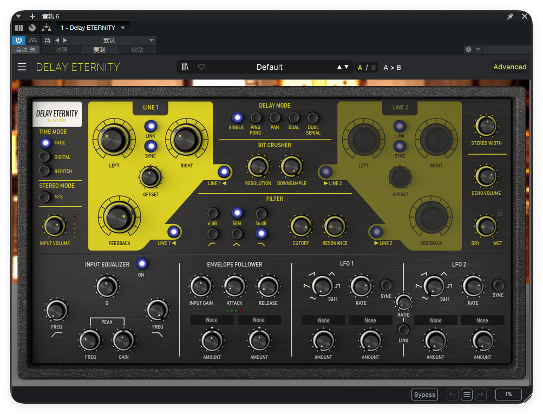Select DUAL SERIAL delay mode
This screenshot has height=414, width=543.
312,117
